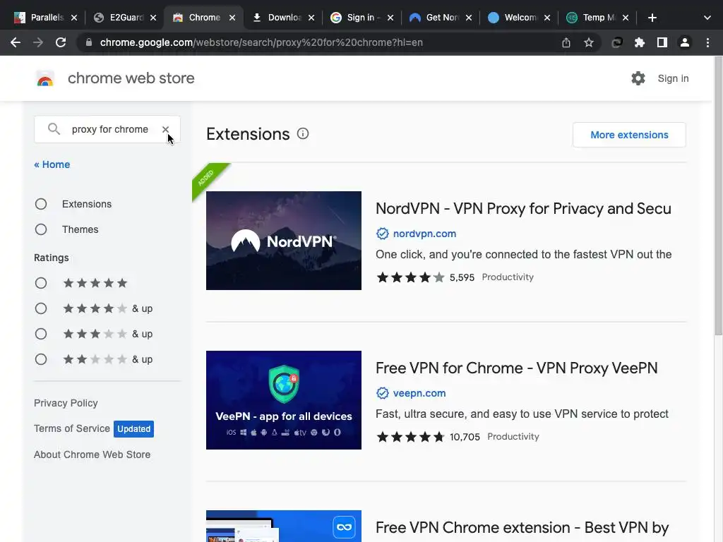The image size is (723, 542).
Task: Click the Sign in link
Action: click(673, 78)
